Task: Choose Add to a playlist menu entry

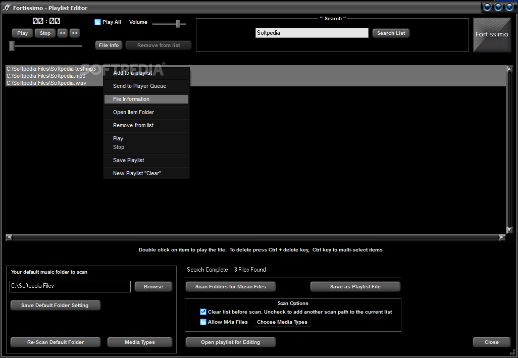Action: (x=146, y=73)
